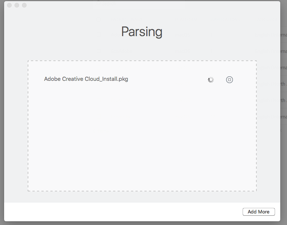The width and height of the screenshot is (287, 225).
Task: Click the parsing spinner next to the pkg file
Action: 211,80
